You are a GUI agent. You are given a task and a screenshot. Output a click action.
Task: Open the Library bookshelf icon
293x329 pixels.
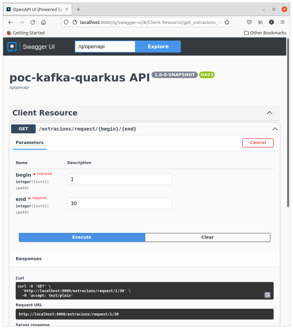coord(260,22)
